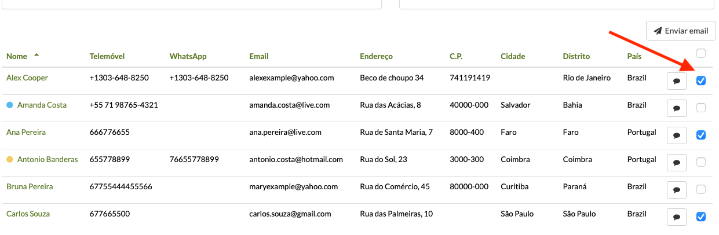Select Amanda Costa's row checkbox
The image size is (719, 235).
tap(701, 108)
